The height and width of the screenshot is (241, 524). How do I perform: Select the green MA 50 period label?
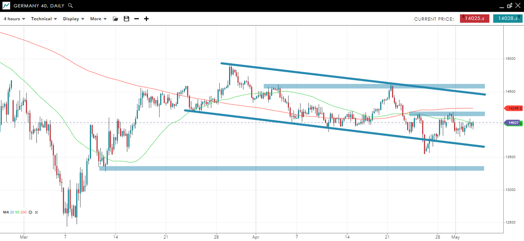(x=17, y=212)
